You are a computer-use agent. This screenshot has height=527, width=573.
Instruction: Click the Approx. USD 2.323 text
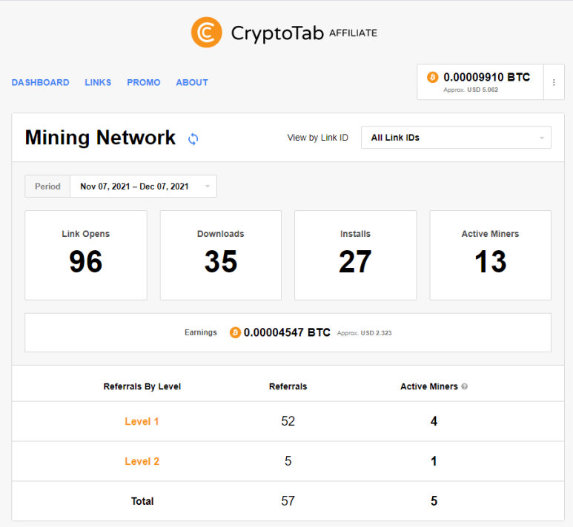[x=365, y=333]
